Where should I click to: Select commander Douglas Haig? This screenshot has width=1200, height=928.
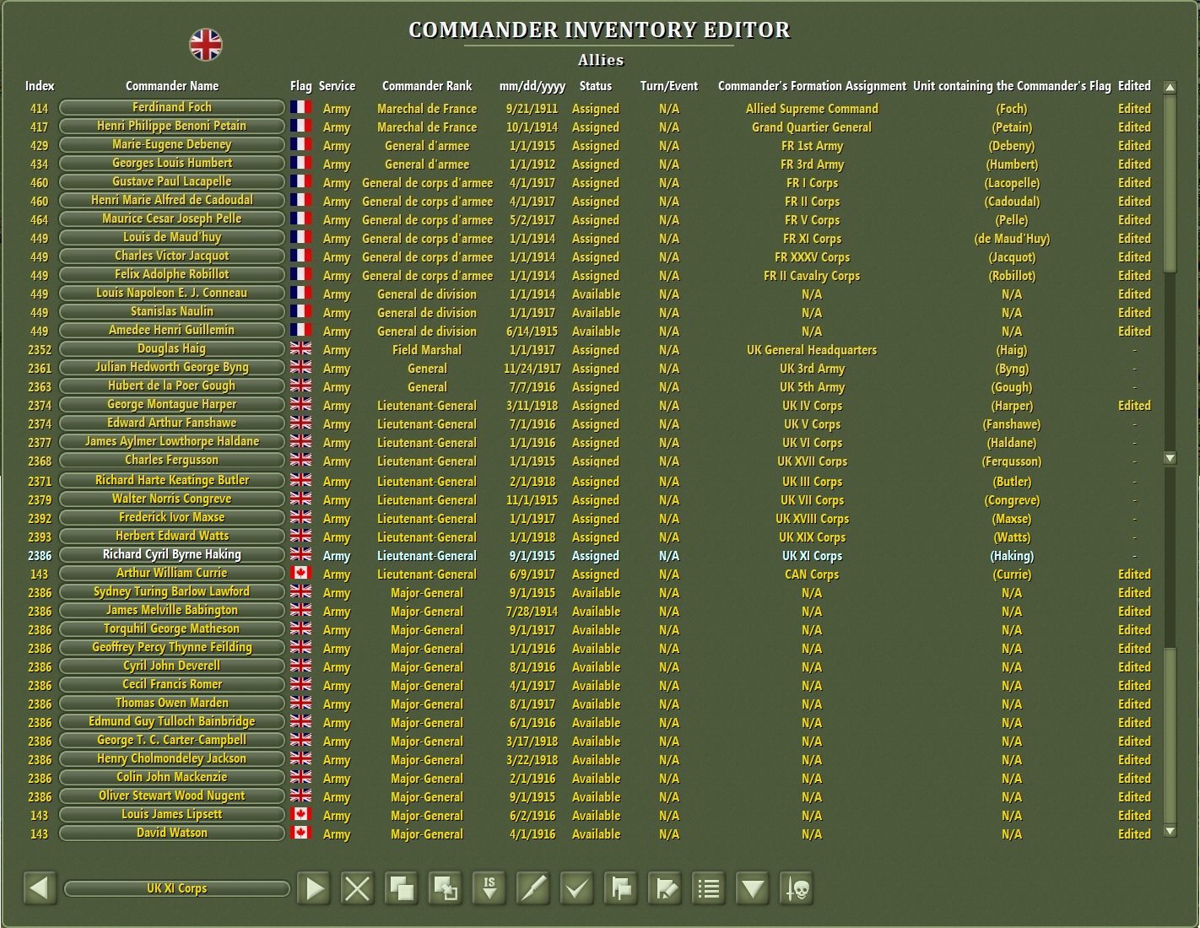[172, 348]
